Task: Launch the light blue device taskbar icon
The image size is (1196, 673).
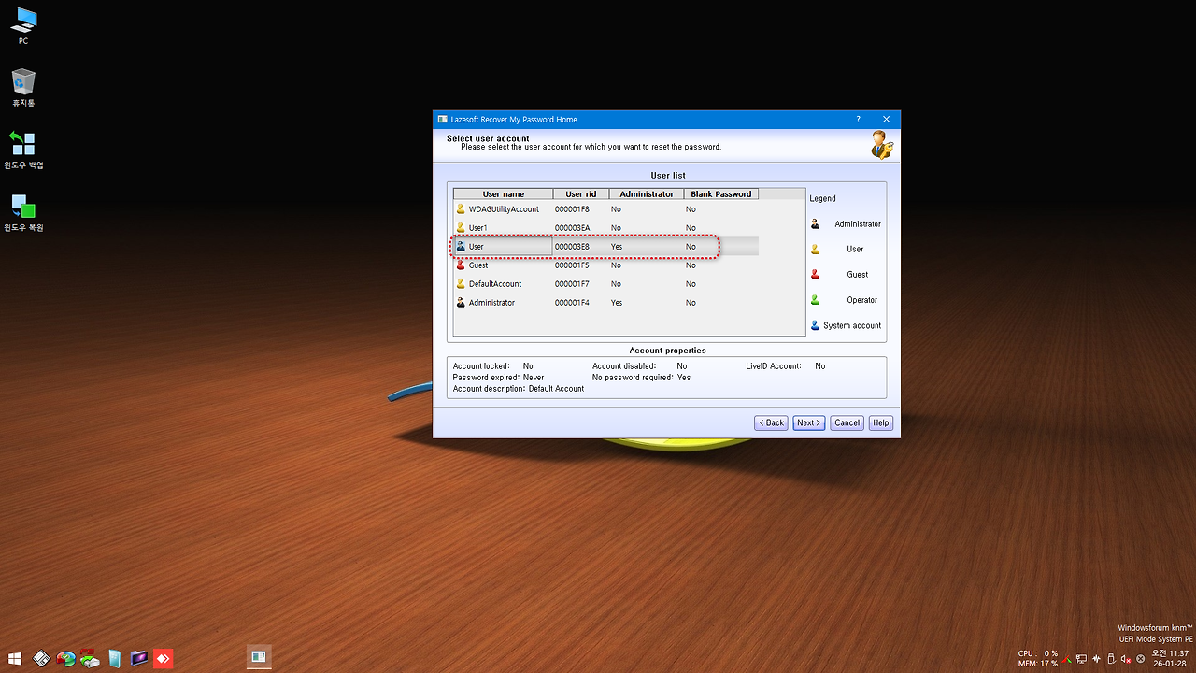Action: [x=114, y=658]
